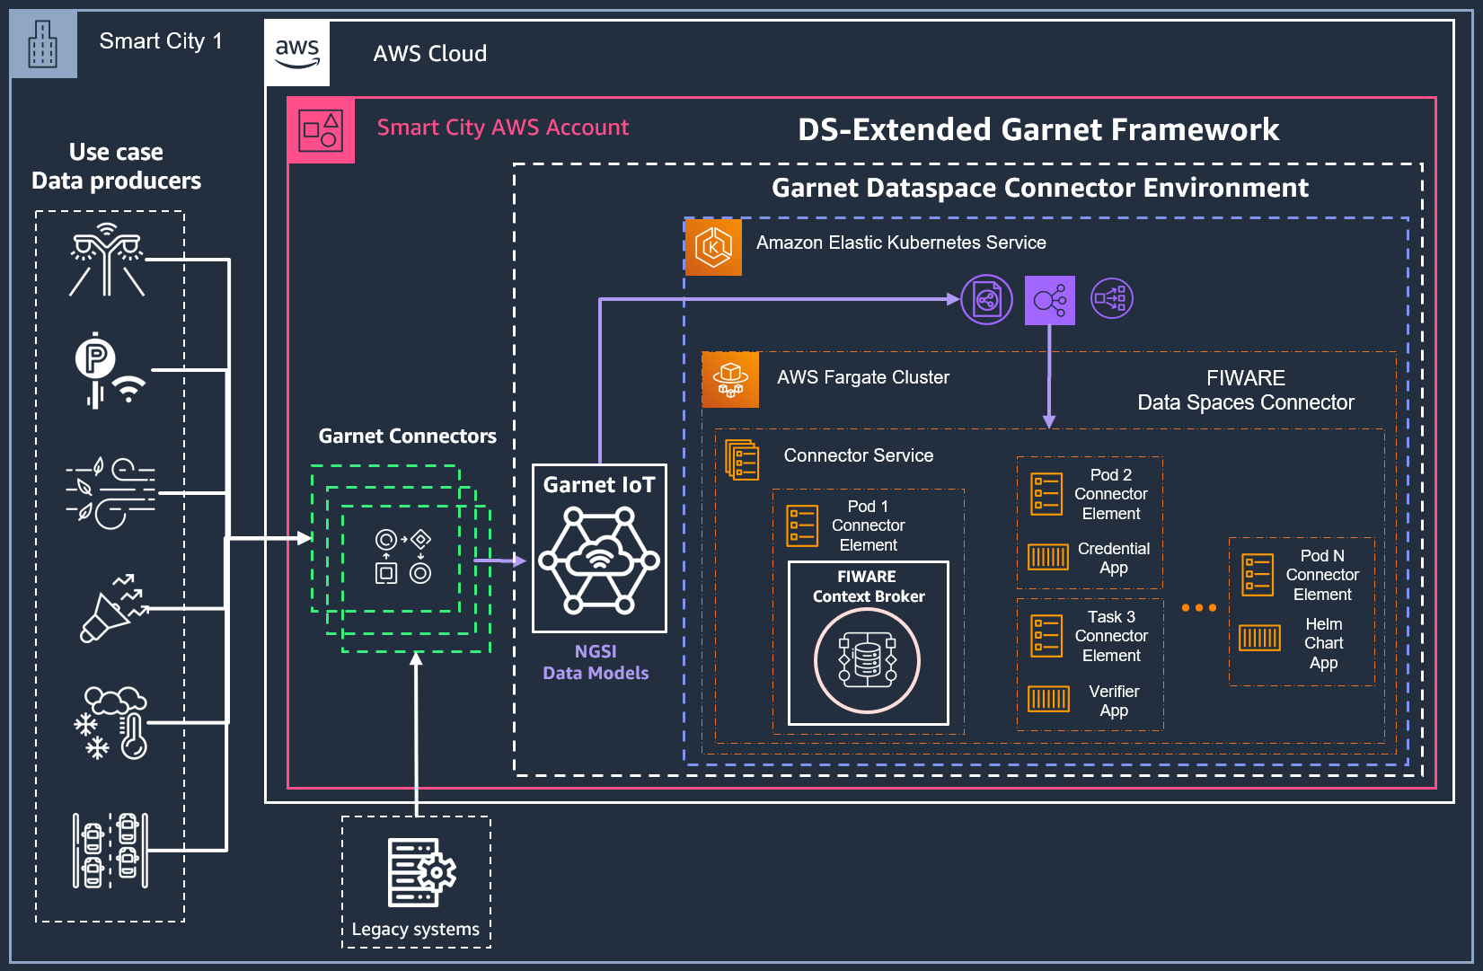Click the Credential App container icon
The image size is (1483, 971).
coord(1048,557)
